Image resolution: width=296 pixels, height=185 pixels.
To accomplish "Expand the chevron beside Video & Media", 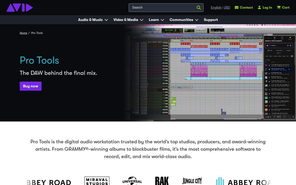I will click(141, 20).
